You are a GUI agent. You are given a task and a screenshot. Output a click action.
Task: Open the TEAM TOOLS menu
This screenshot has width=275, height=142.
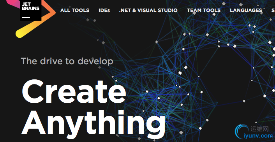point(204,11)
